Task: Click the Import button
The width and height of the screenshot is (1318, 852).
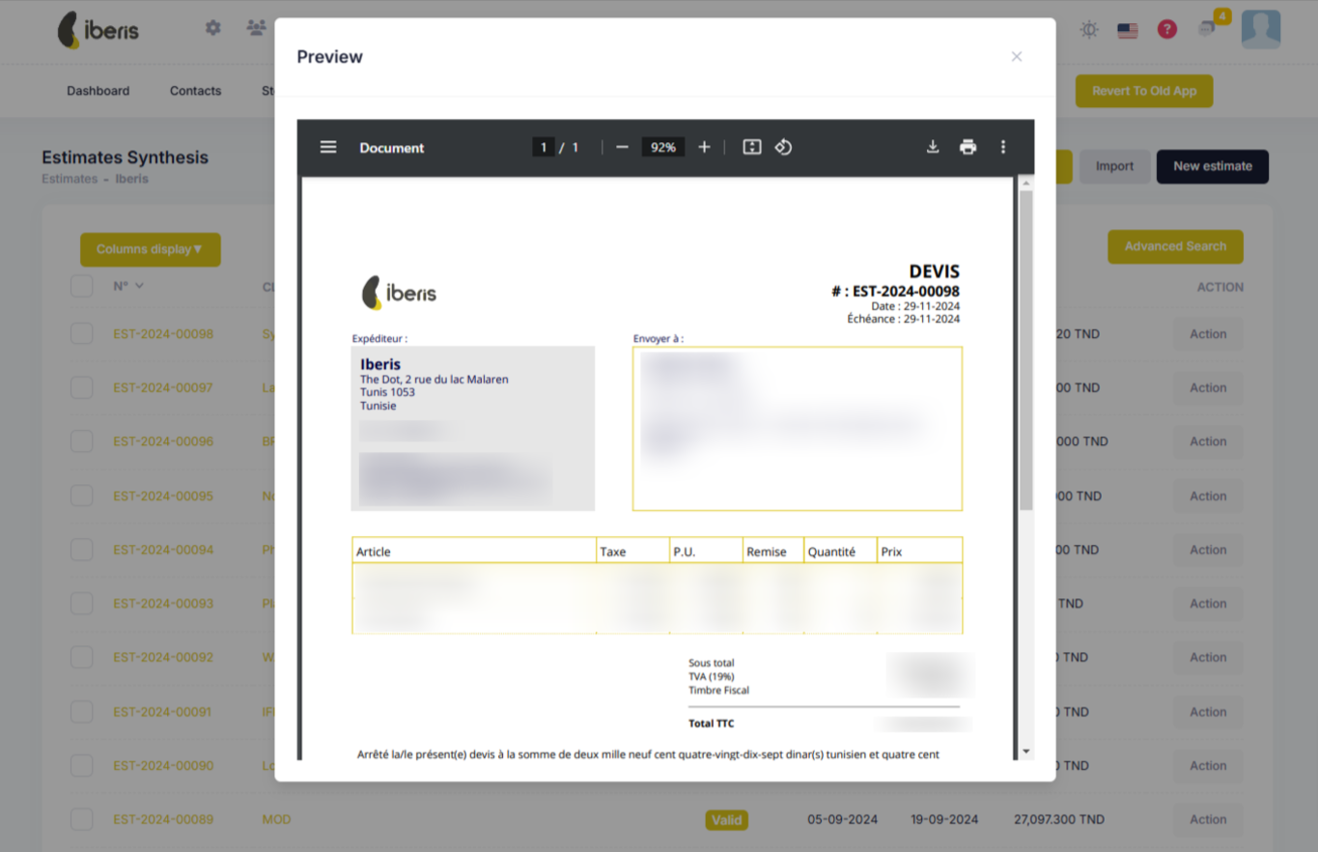Action: 1114,166
